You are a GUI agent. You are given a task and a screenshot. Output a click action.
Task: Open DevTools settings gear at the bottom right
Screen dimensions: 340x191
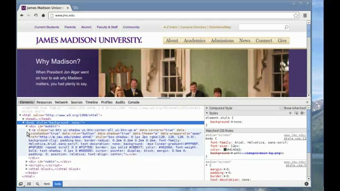tap(307, 184)
